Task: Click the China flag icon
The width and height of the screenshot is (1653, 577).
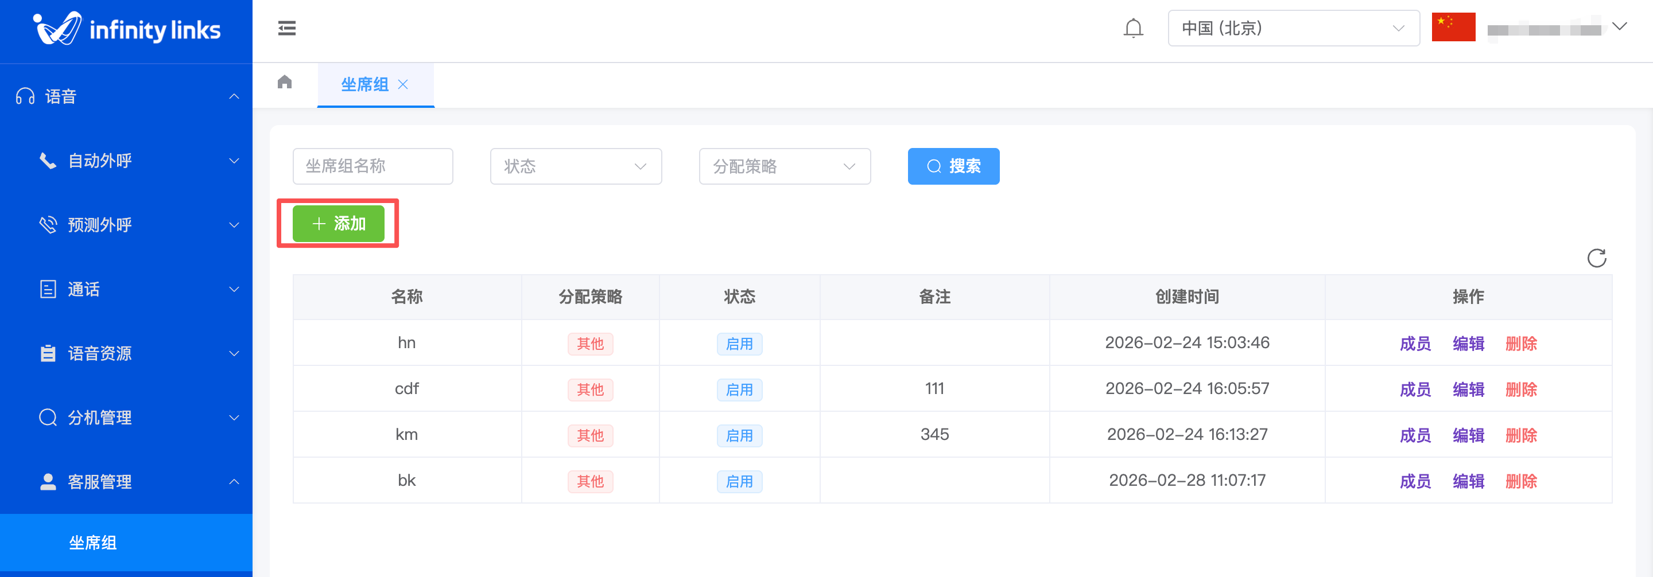Action: tap(1453, 28)
